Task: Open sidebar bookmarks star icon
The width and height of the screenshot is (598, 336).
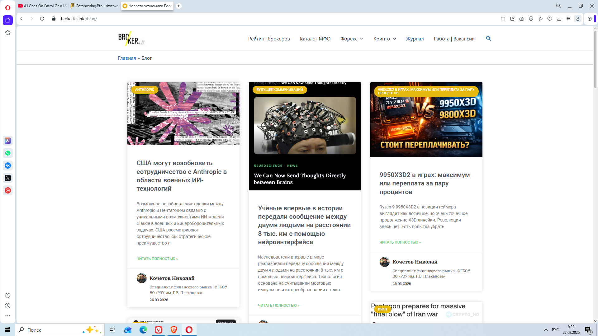Action: click(8, 33)
